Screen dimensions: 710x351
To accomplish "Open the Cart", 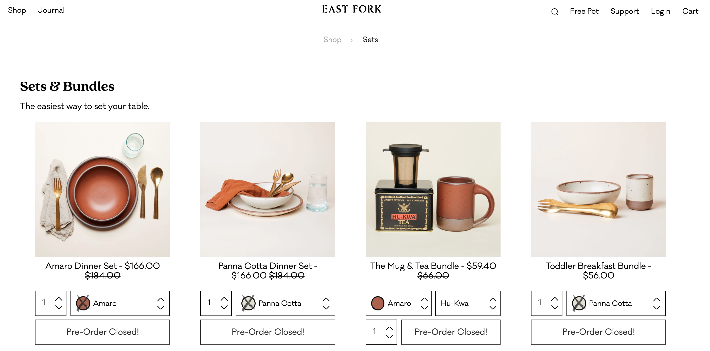I will click(x=690, y=11).
